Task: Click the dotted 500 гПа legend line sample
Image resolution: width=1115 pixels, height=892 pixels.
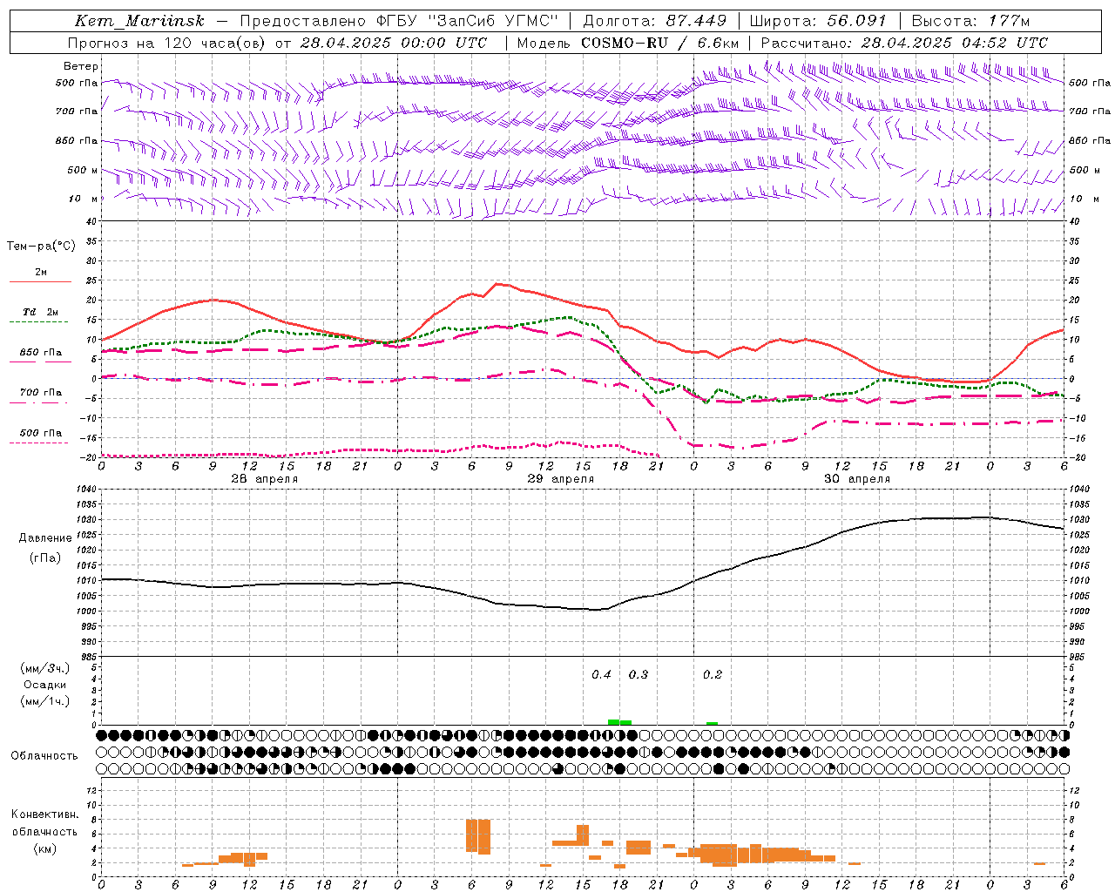Action: tap(40, 443)
